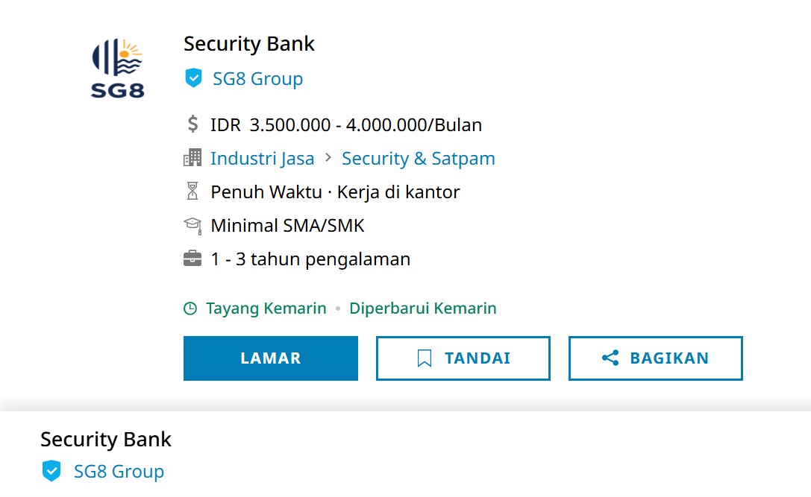Click the chevron between Industri Jasa and Security
Screen dimensions: 811x497
pyautogui.click(x=328, y=157)
